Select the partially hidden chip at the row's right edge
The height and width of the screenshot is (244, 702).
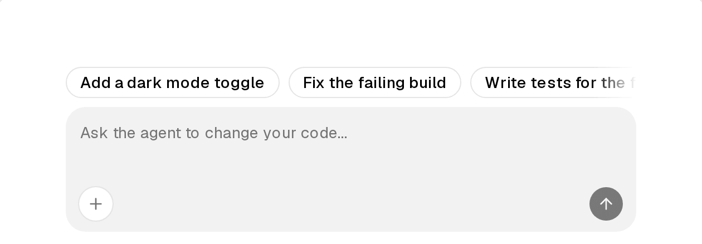coord(553,82)
